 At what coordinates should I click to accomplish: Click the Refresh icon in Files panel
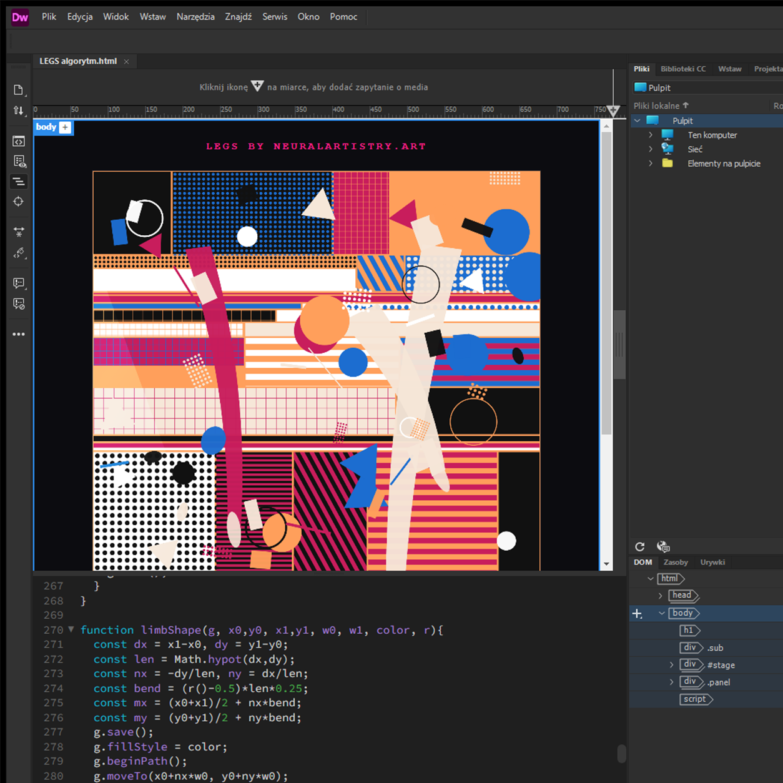pos(640,547)
